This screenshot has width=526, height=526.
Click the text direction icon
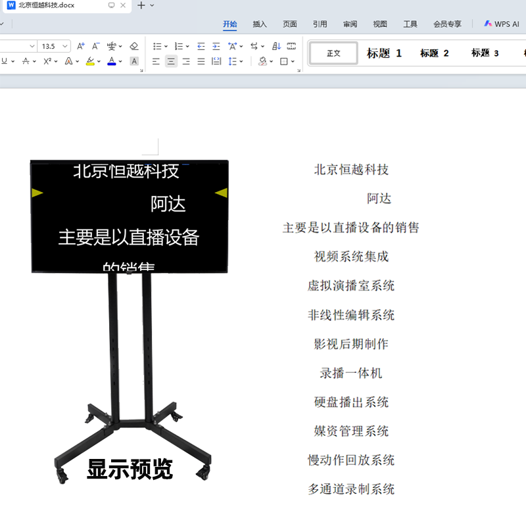[x=254, y=46]
